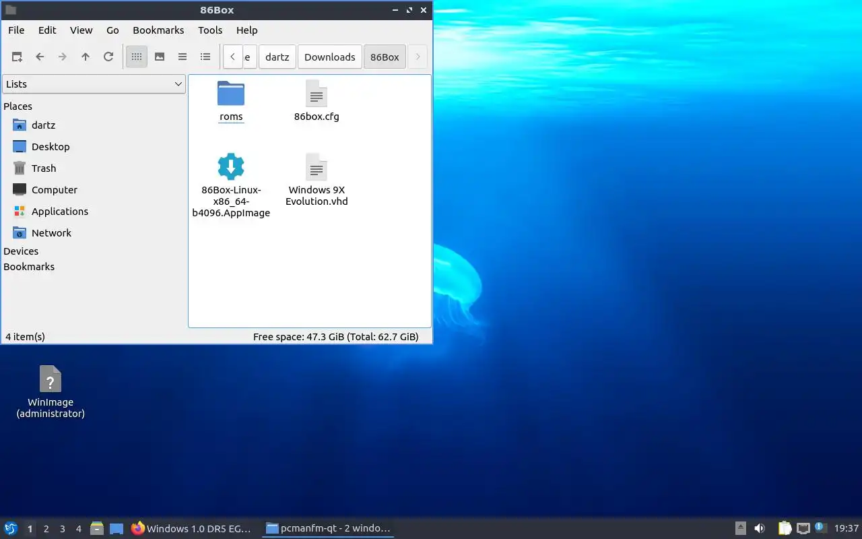Viewport: 862px width, 539px height.
Task: Switch to virtual desktop 4
Action: 78,529
